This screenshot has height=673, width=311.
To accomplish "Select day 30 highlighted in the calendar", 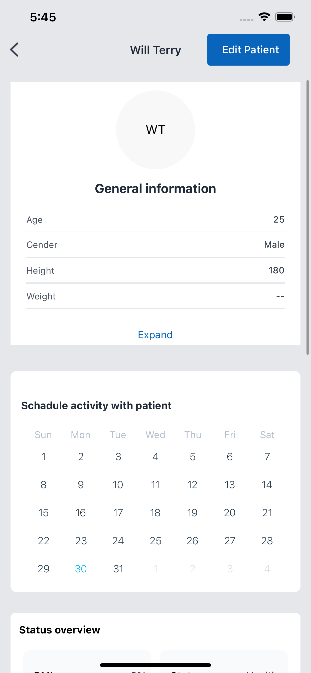I will click(x=81, y=569).
